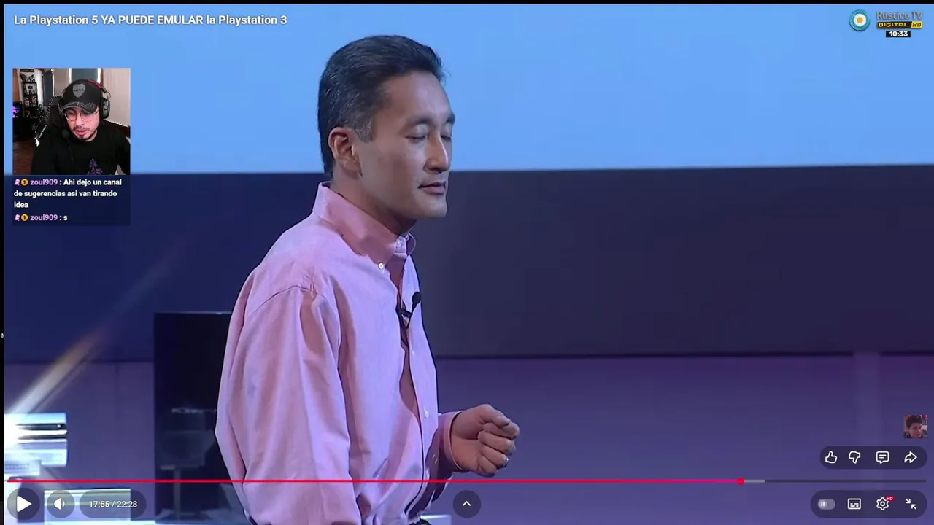Click the Rustico TV channel logo
934x525 pixels.
click(x=886, y=24)
